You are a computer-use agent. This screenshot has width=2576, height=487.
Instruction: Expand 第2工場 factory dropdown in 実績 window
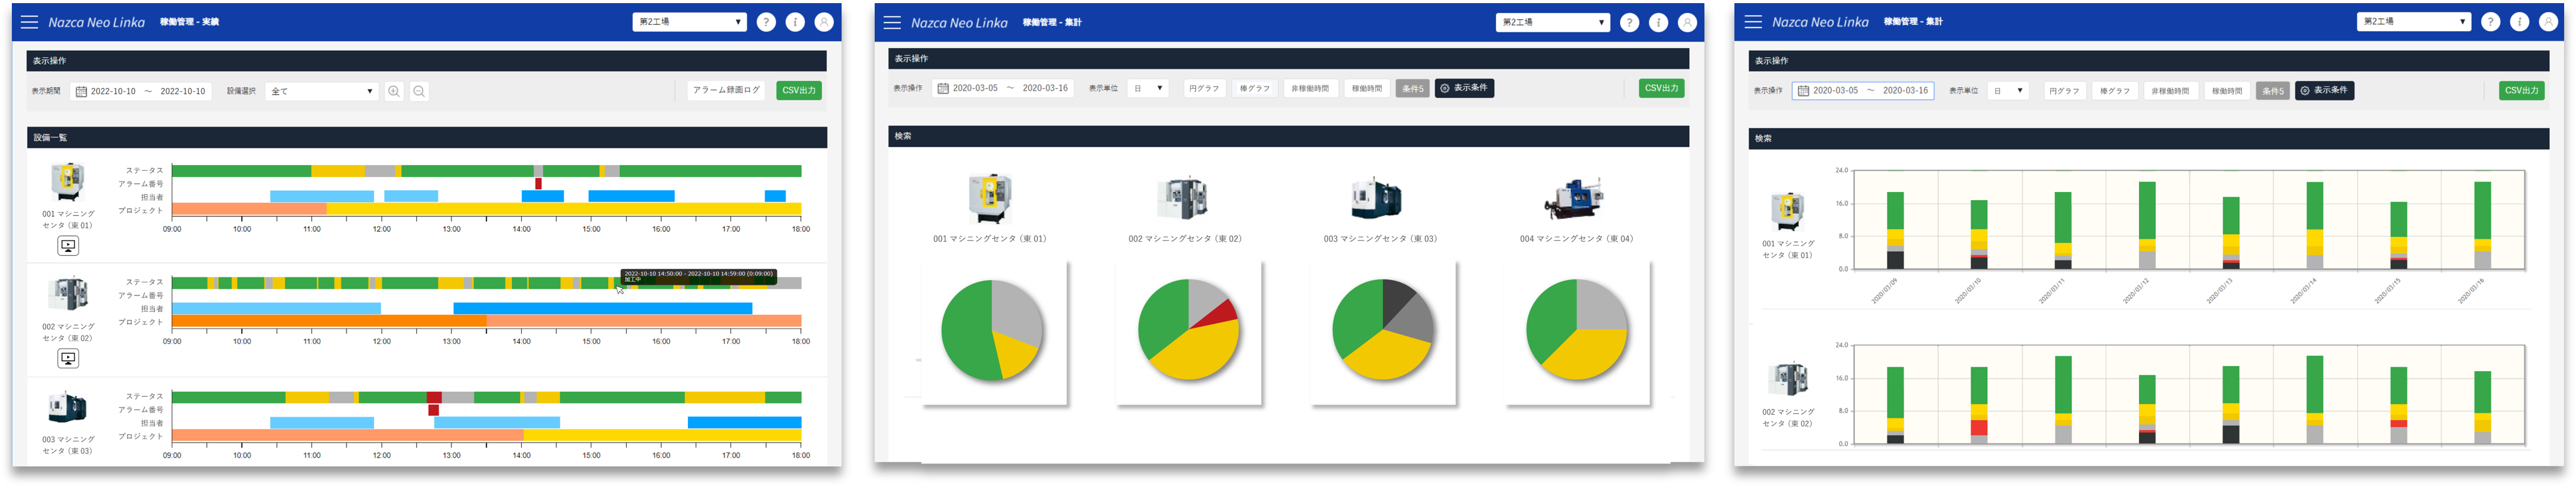[689, 22]
